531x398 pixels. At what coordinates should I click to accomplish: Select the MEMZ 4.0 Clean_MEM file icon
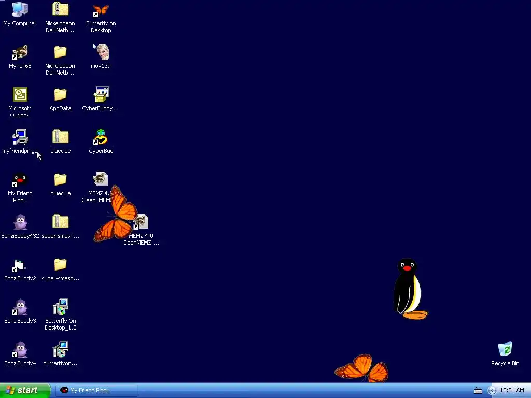[x=101, y=179]
